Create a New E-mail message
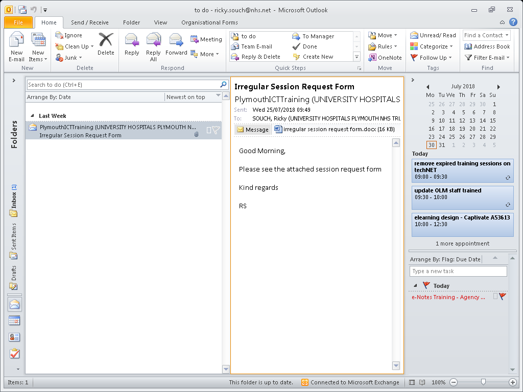Viewport: 523px width, 392px height. (16, 46)
